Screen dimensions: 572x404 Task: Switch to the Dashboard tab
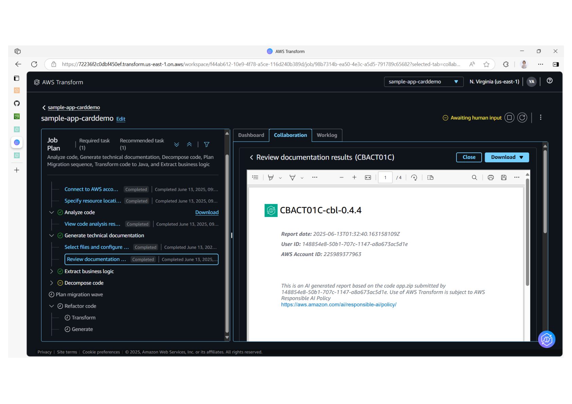coord(251,135)
